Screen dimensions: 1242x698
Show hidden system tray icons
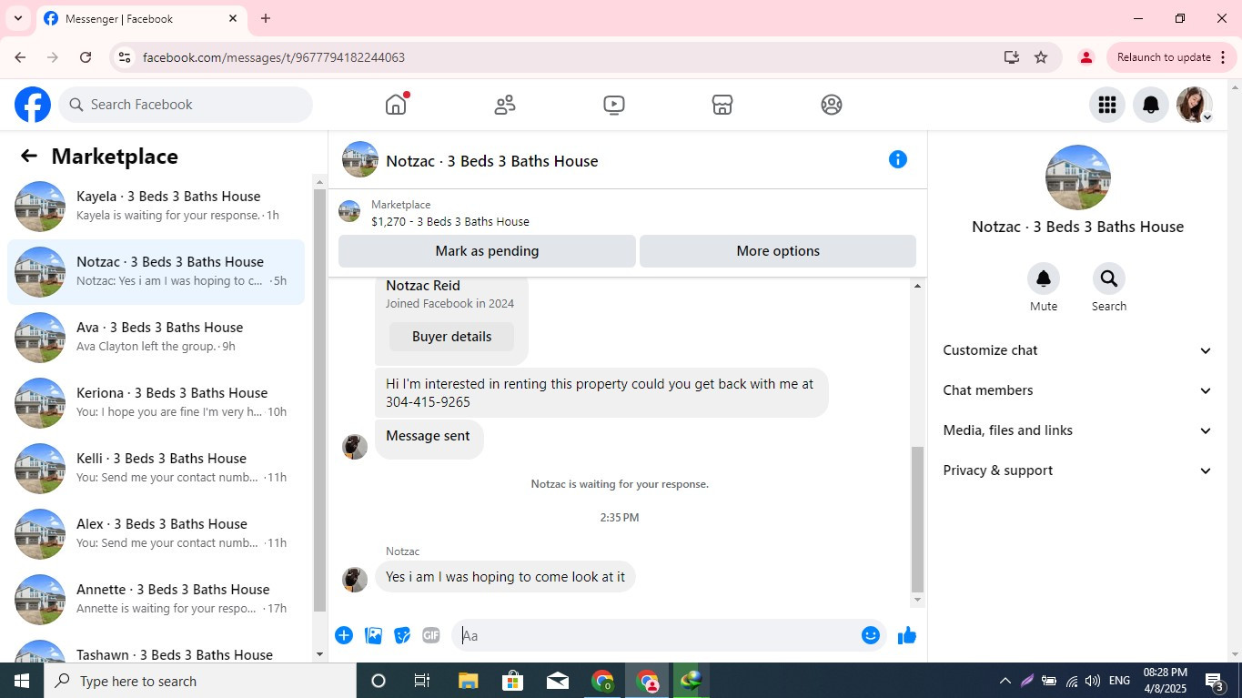point(1005,681)
